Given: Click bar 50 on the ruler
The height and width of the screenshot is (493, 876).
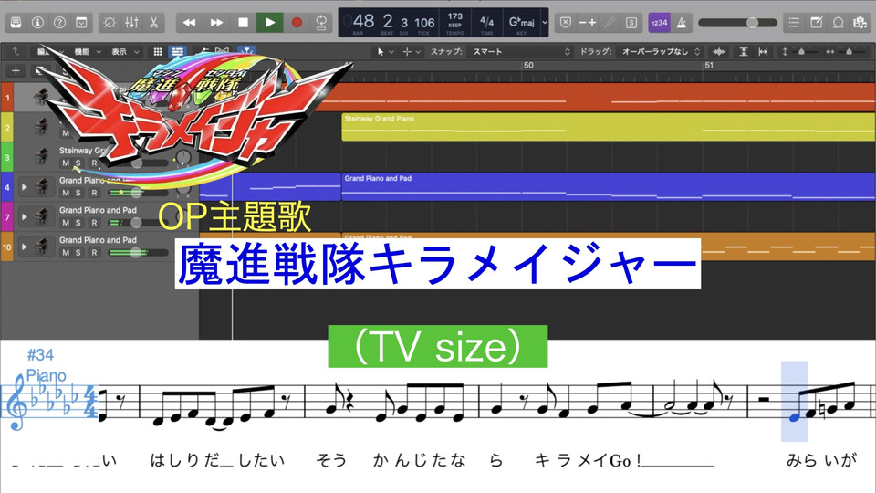Looking at the screenshot, I should point(528,65).
